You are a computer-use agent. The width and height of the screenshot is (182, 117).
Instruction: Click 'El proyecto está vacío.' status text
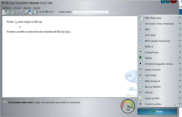pyautogui.click(x=21, y=102)
